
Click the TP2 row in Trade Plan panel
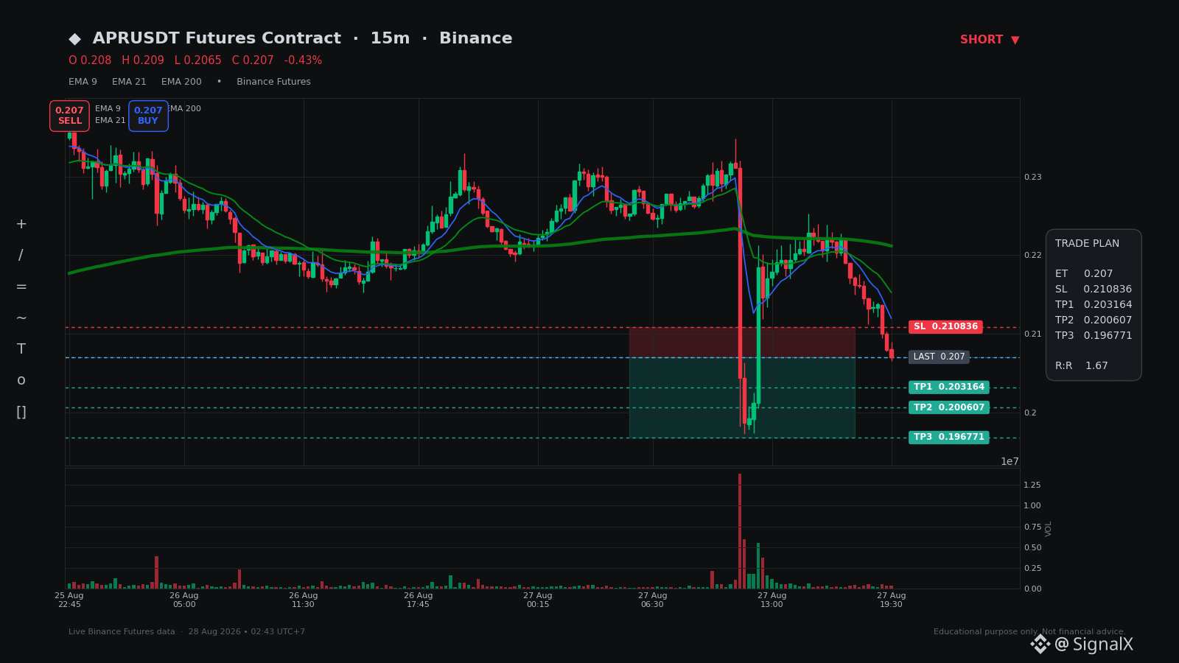click(x=1094, y=320)
